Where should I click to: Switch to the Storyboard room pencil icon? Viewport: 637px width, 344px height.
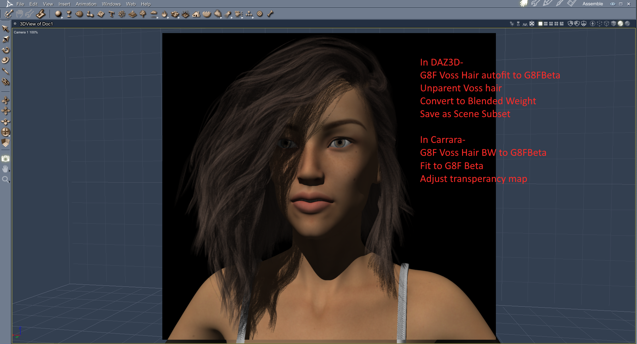[x=548, y=4]
